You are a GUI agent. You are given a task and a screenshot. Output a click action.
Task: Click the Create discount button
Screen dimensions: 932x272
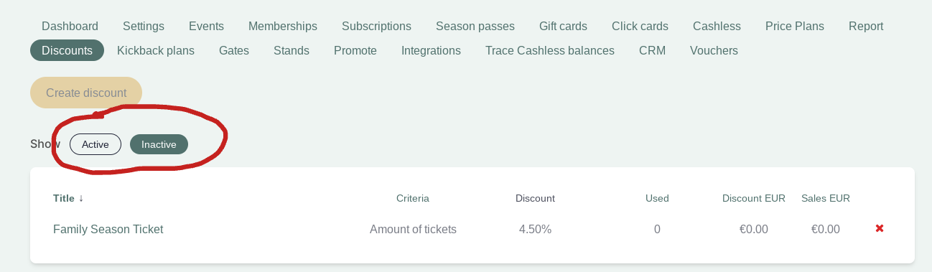click(x=86, y=93)
